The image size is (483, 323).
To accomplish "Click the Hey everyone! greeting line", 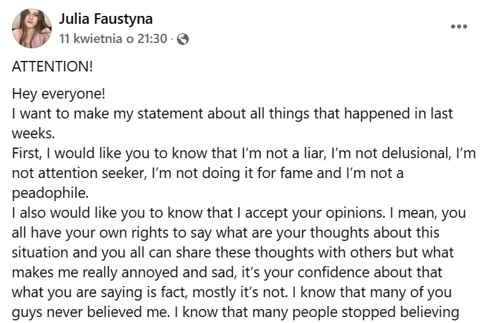I will tap(58, 94).
